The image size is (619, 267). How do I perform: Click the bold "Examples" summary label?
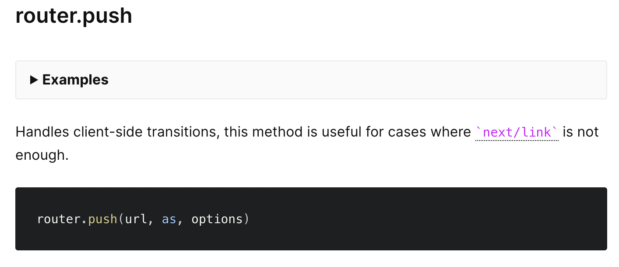[x=75, y=80]
